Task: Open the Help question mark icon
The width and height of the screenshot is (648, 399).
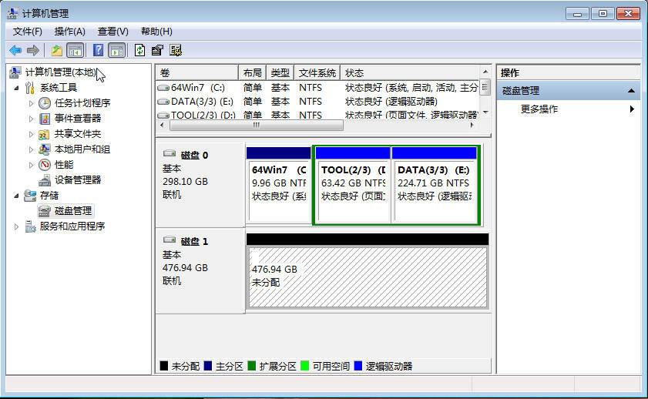Action: pos(98,50)
